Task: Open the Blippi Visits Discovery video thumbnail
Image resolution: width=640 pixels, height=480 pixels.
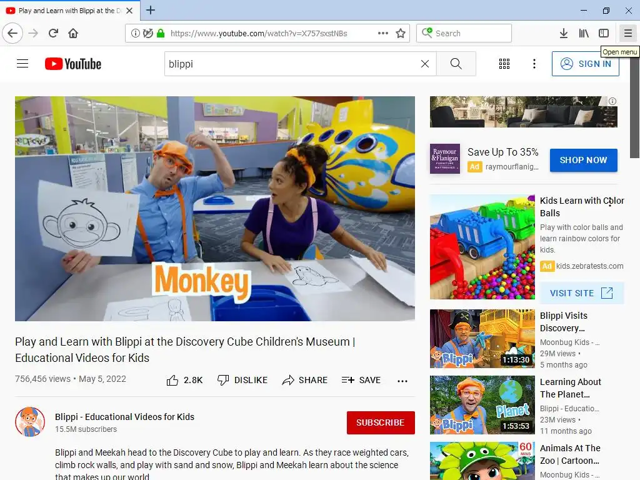Action: click(482, 339)
